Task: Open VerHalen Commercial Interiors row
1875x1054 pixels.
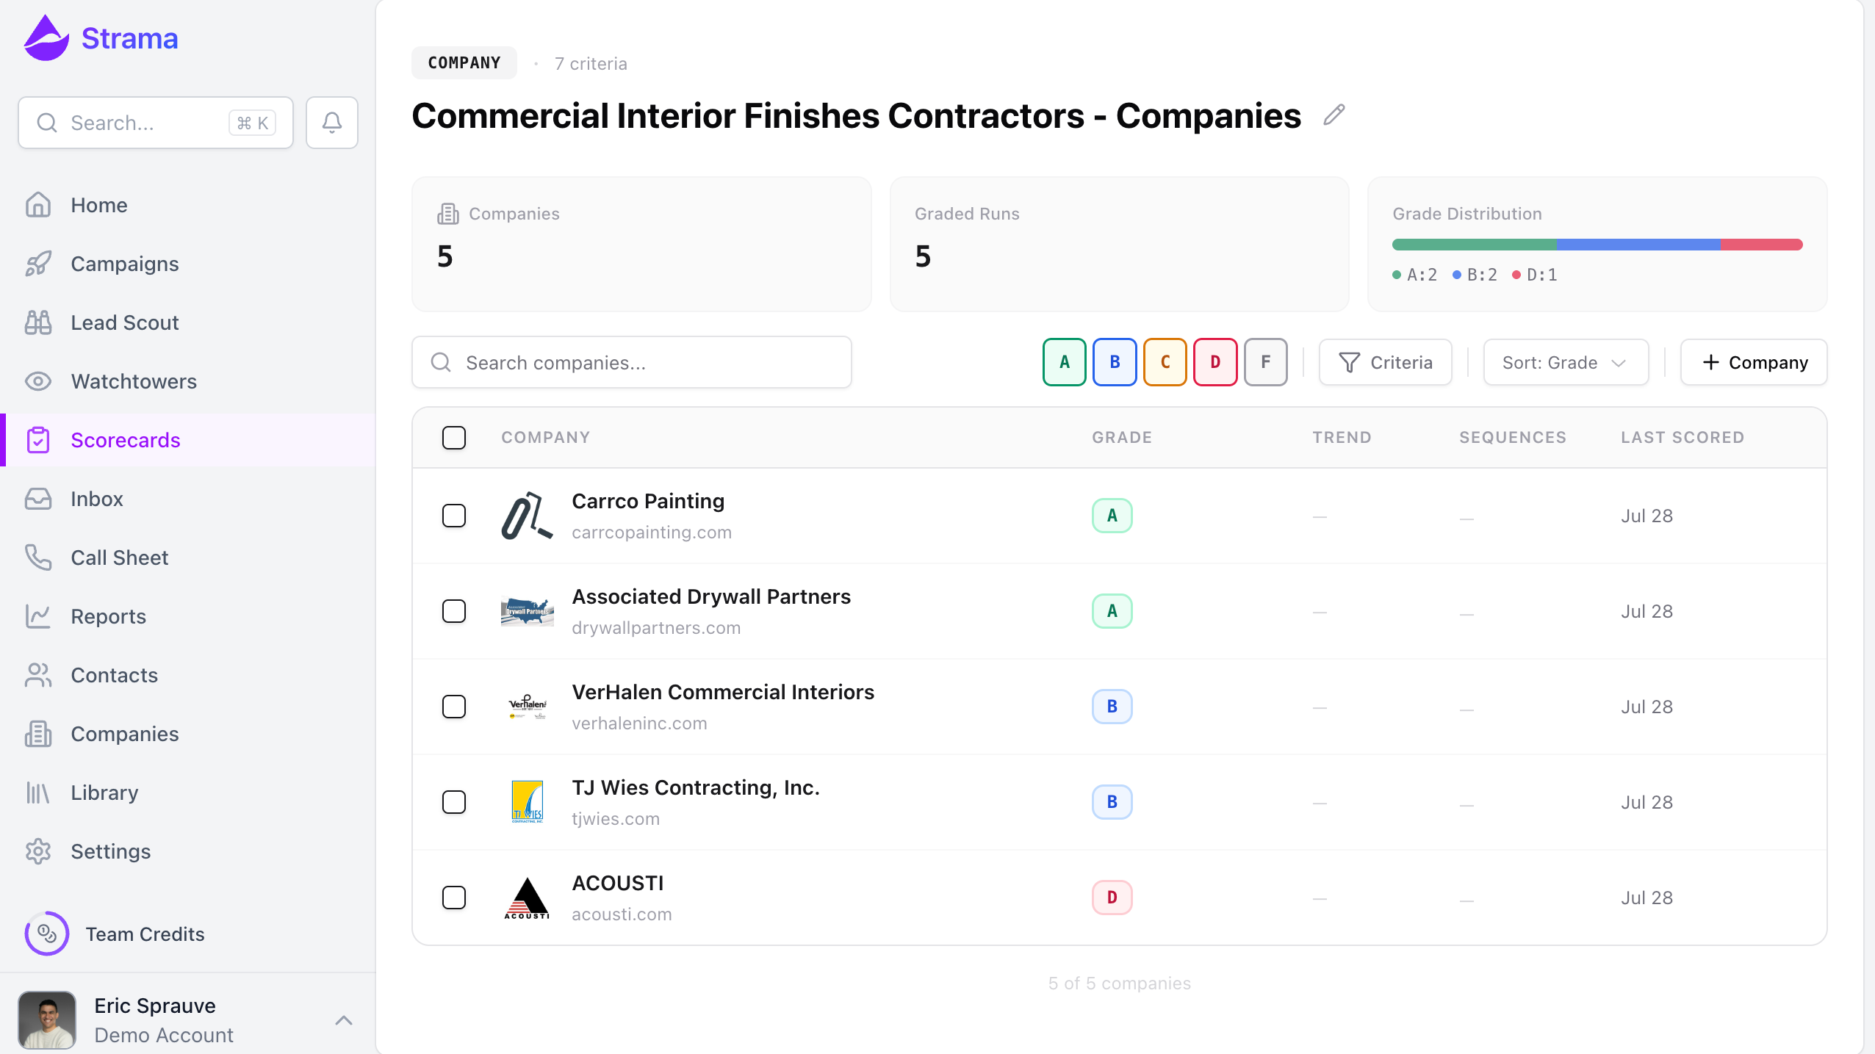Action: (x=1119, y=707)
